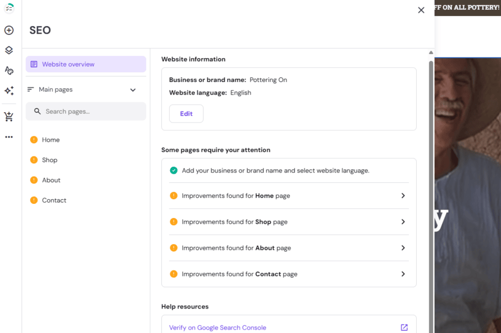Click the magnifier icon in Search pages field
The width and height of the screenshot is (501, 333).
pyautogui.click(x=37, y=111)
